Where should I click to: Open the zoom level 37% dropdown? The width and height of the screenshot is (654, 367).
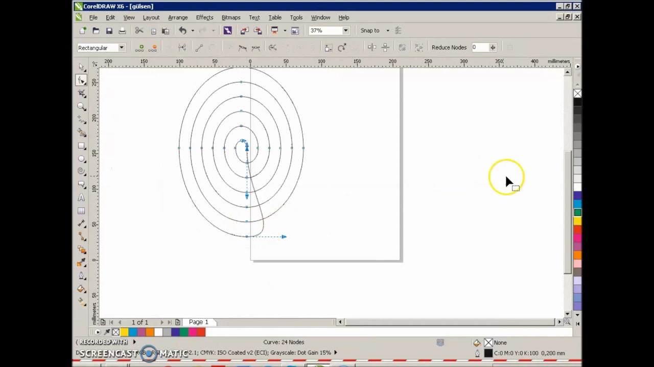pyautogui.click(x=345, y=31)
